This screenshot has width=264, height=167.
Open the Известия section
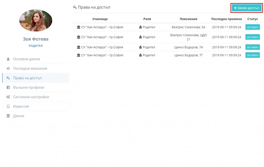[x=36, y=106]
